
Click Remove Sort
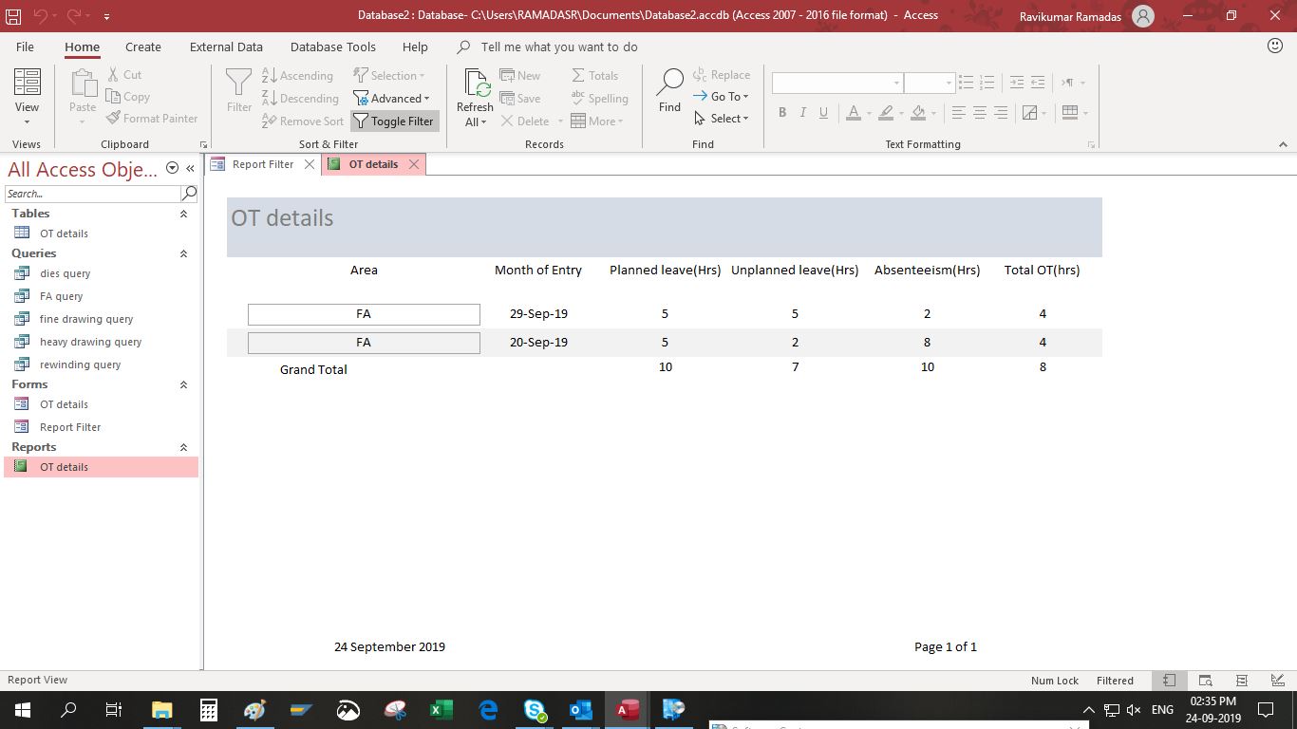(302, 121)
